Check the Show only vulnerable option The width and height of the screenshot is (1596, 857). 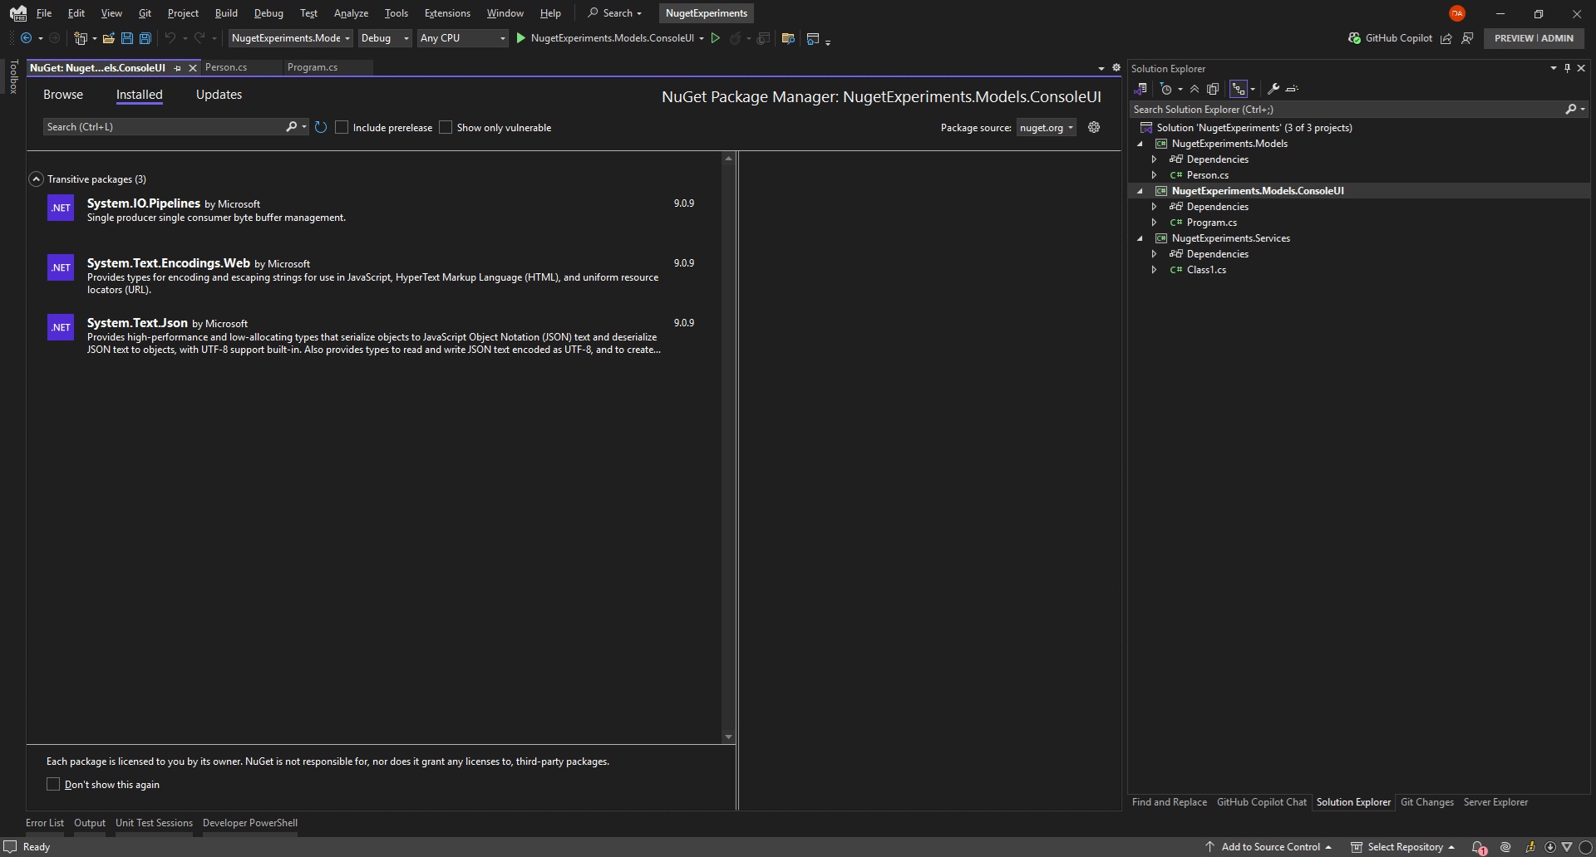coord(446,127)
